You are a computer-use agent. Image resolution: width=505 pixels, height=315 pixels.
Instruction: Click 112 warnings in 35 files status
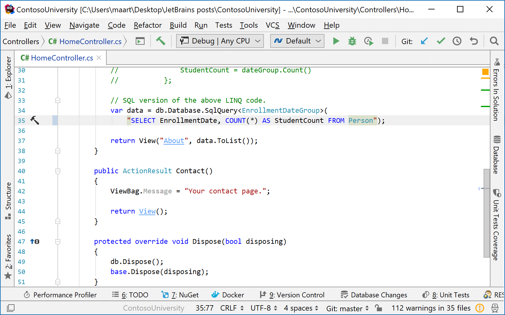[x=431, y=308]
